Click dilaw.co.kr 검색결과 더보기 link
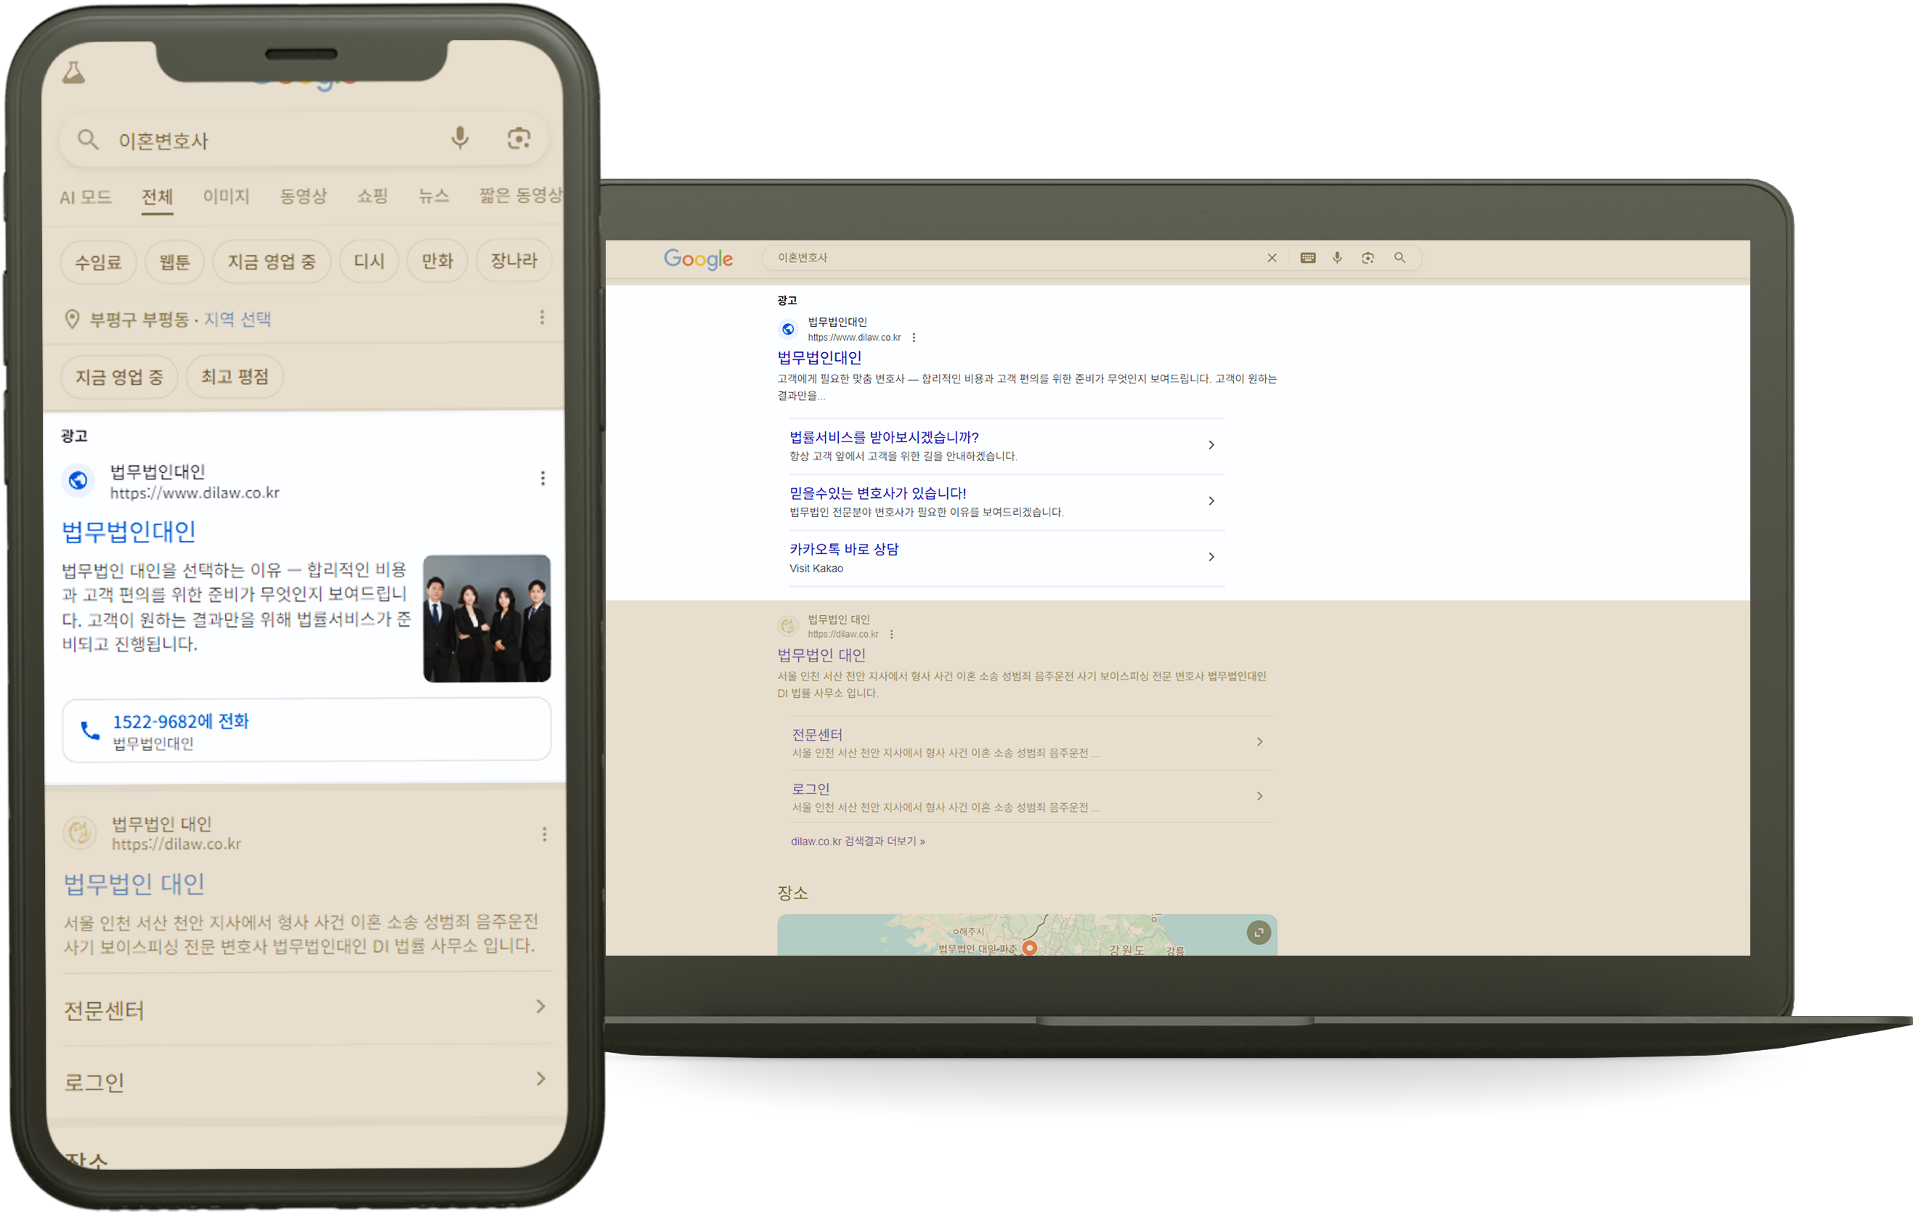The image size is (1913, 1212). pyautogui.click(x=857, y=841)
